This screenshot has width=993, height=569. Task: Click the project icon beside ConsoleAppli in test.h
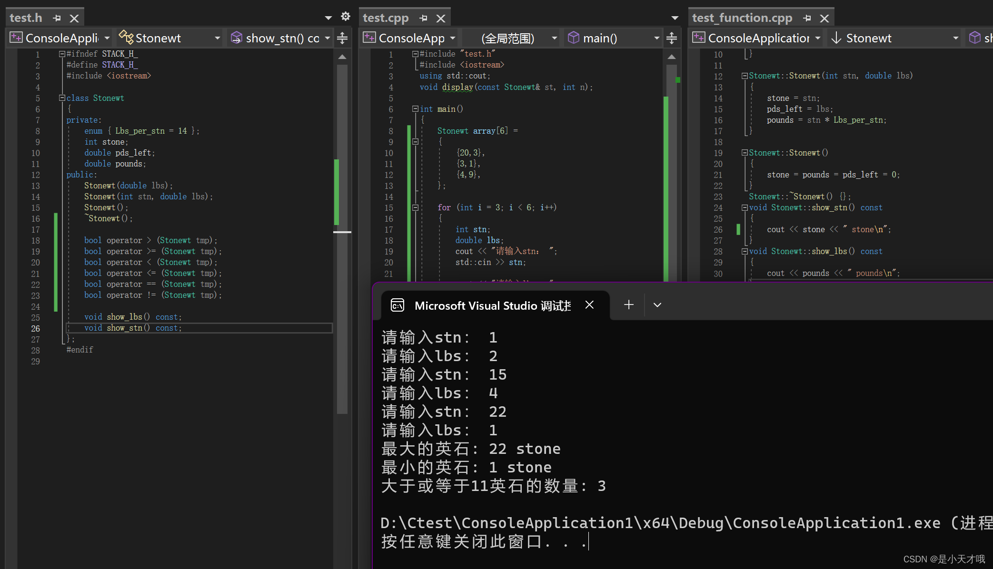click(x=16, y=38)
